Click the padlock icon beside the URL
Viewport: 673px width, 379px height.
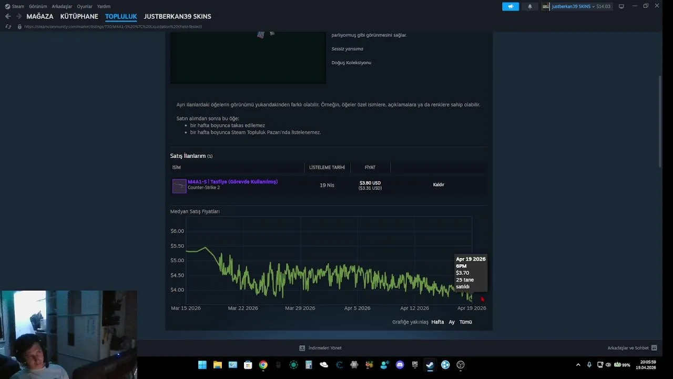tap(19, 26)
